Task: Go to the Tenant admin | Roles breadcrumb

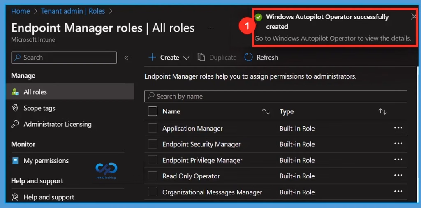Action: (73, 11)
